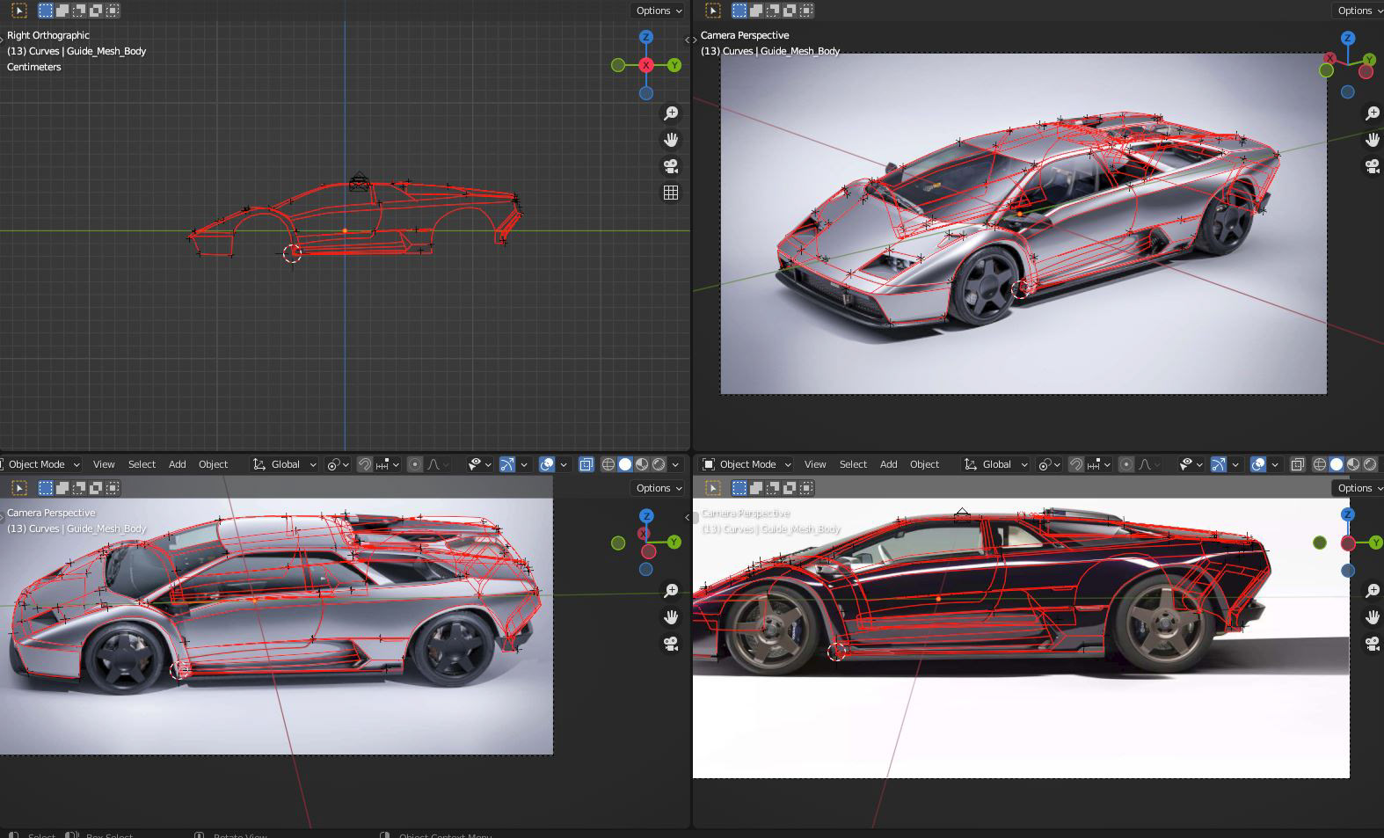The width and height of the screenshot is (1384, 838).
Task: Open Global orientation dropdown in bottom-right header
Action: [x=996, y=464]
